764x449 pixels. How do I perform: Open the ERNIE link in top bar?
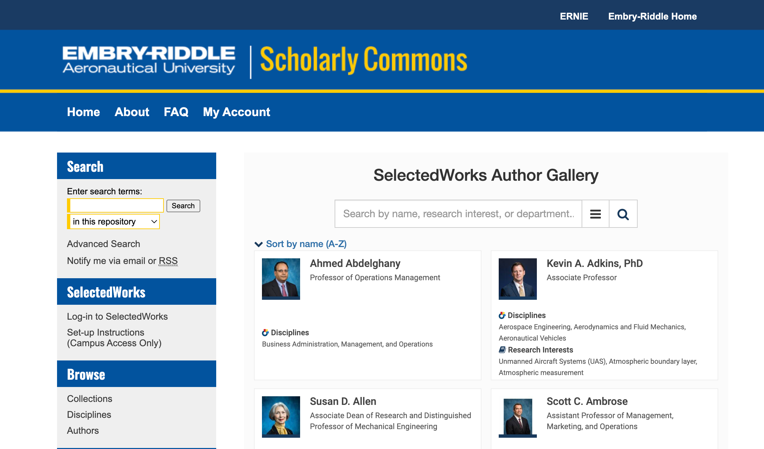click(574, 16)
